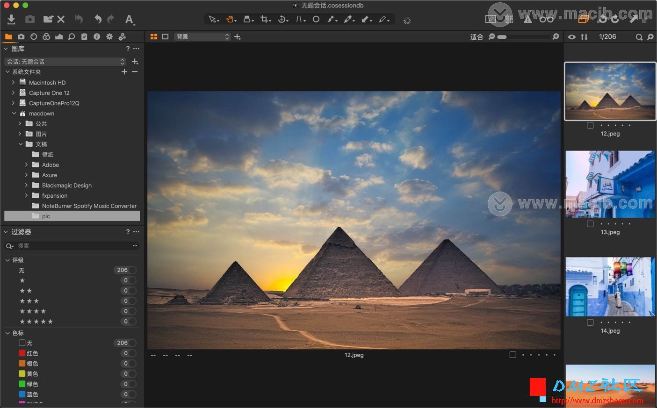Toggle color tag checkbox under 12.jpeg thumbnail
Screen dimensions: 657x408
click(590, 125)
